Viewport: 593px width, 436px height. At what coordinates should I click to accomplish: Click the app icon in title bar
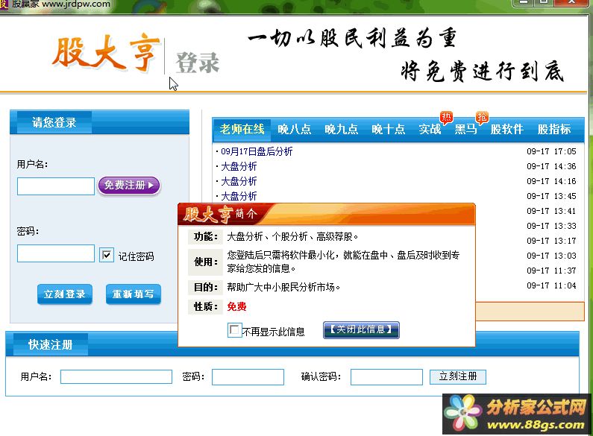tap(4, 4)
